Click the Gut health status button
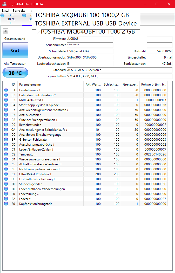Viewport: 175px width, 273px height. (x=15, y=50)
